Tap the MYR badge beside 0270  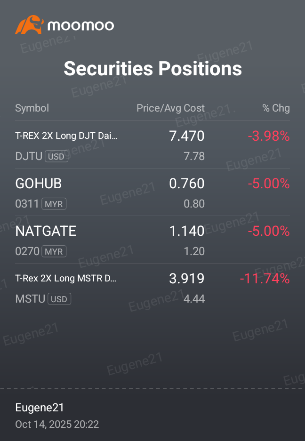point(54,251)
